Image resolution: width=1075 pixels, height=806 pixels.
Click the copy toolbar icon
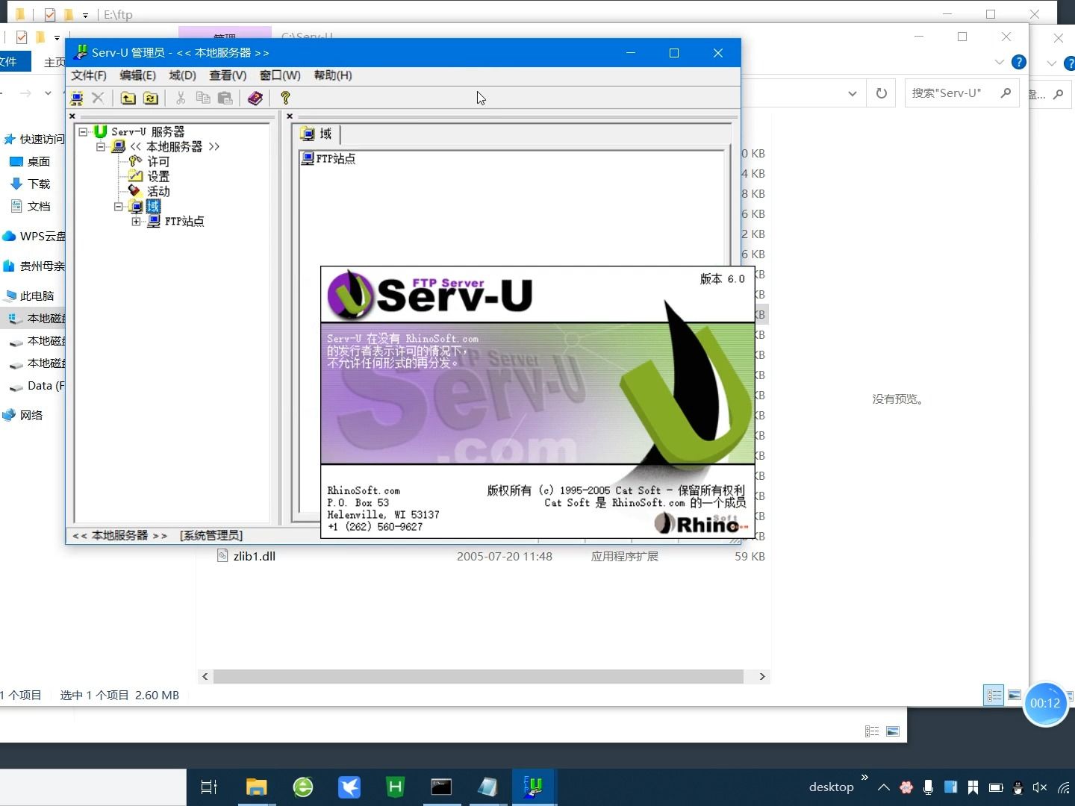(x=202, y=98)
